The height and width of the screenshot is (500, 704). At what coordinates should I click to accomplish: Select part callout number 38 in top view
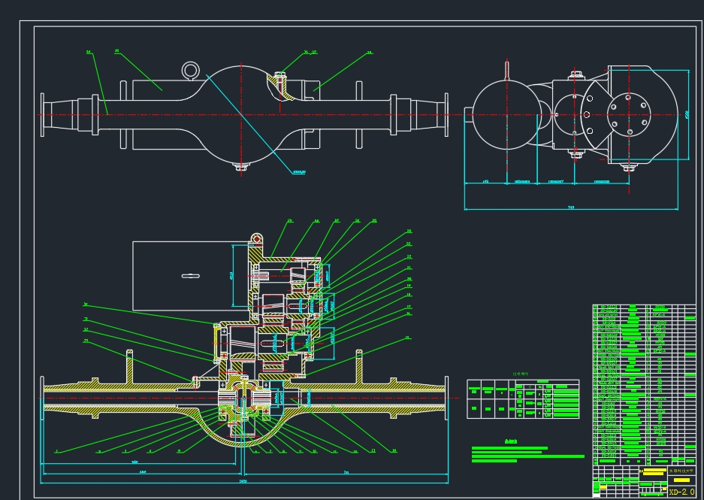pos(370,53)
